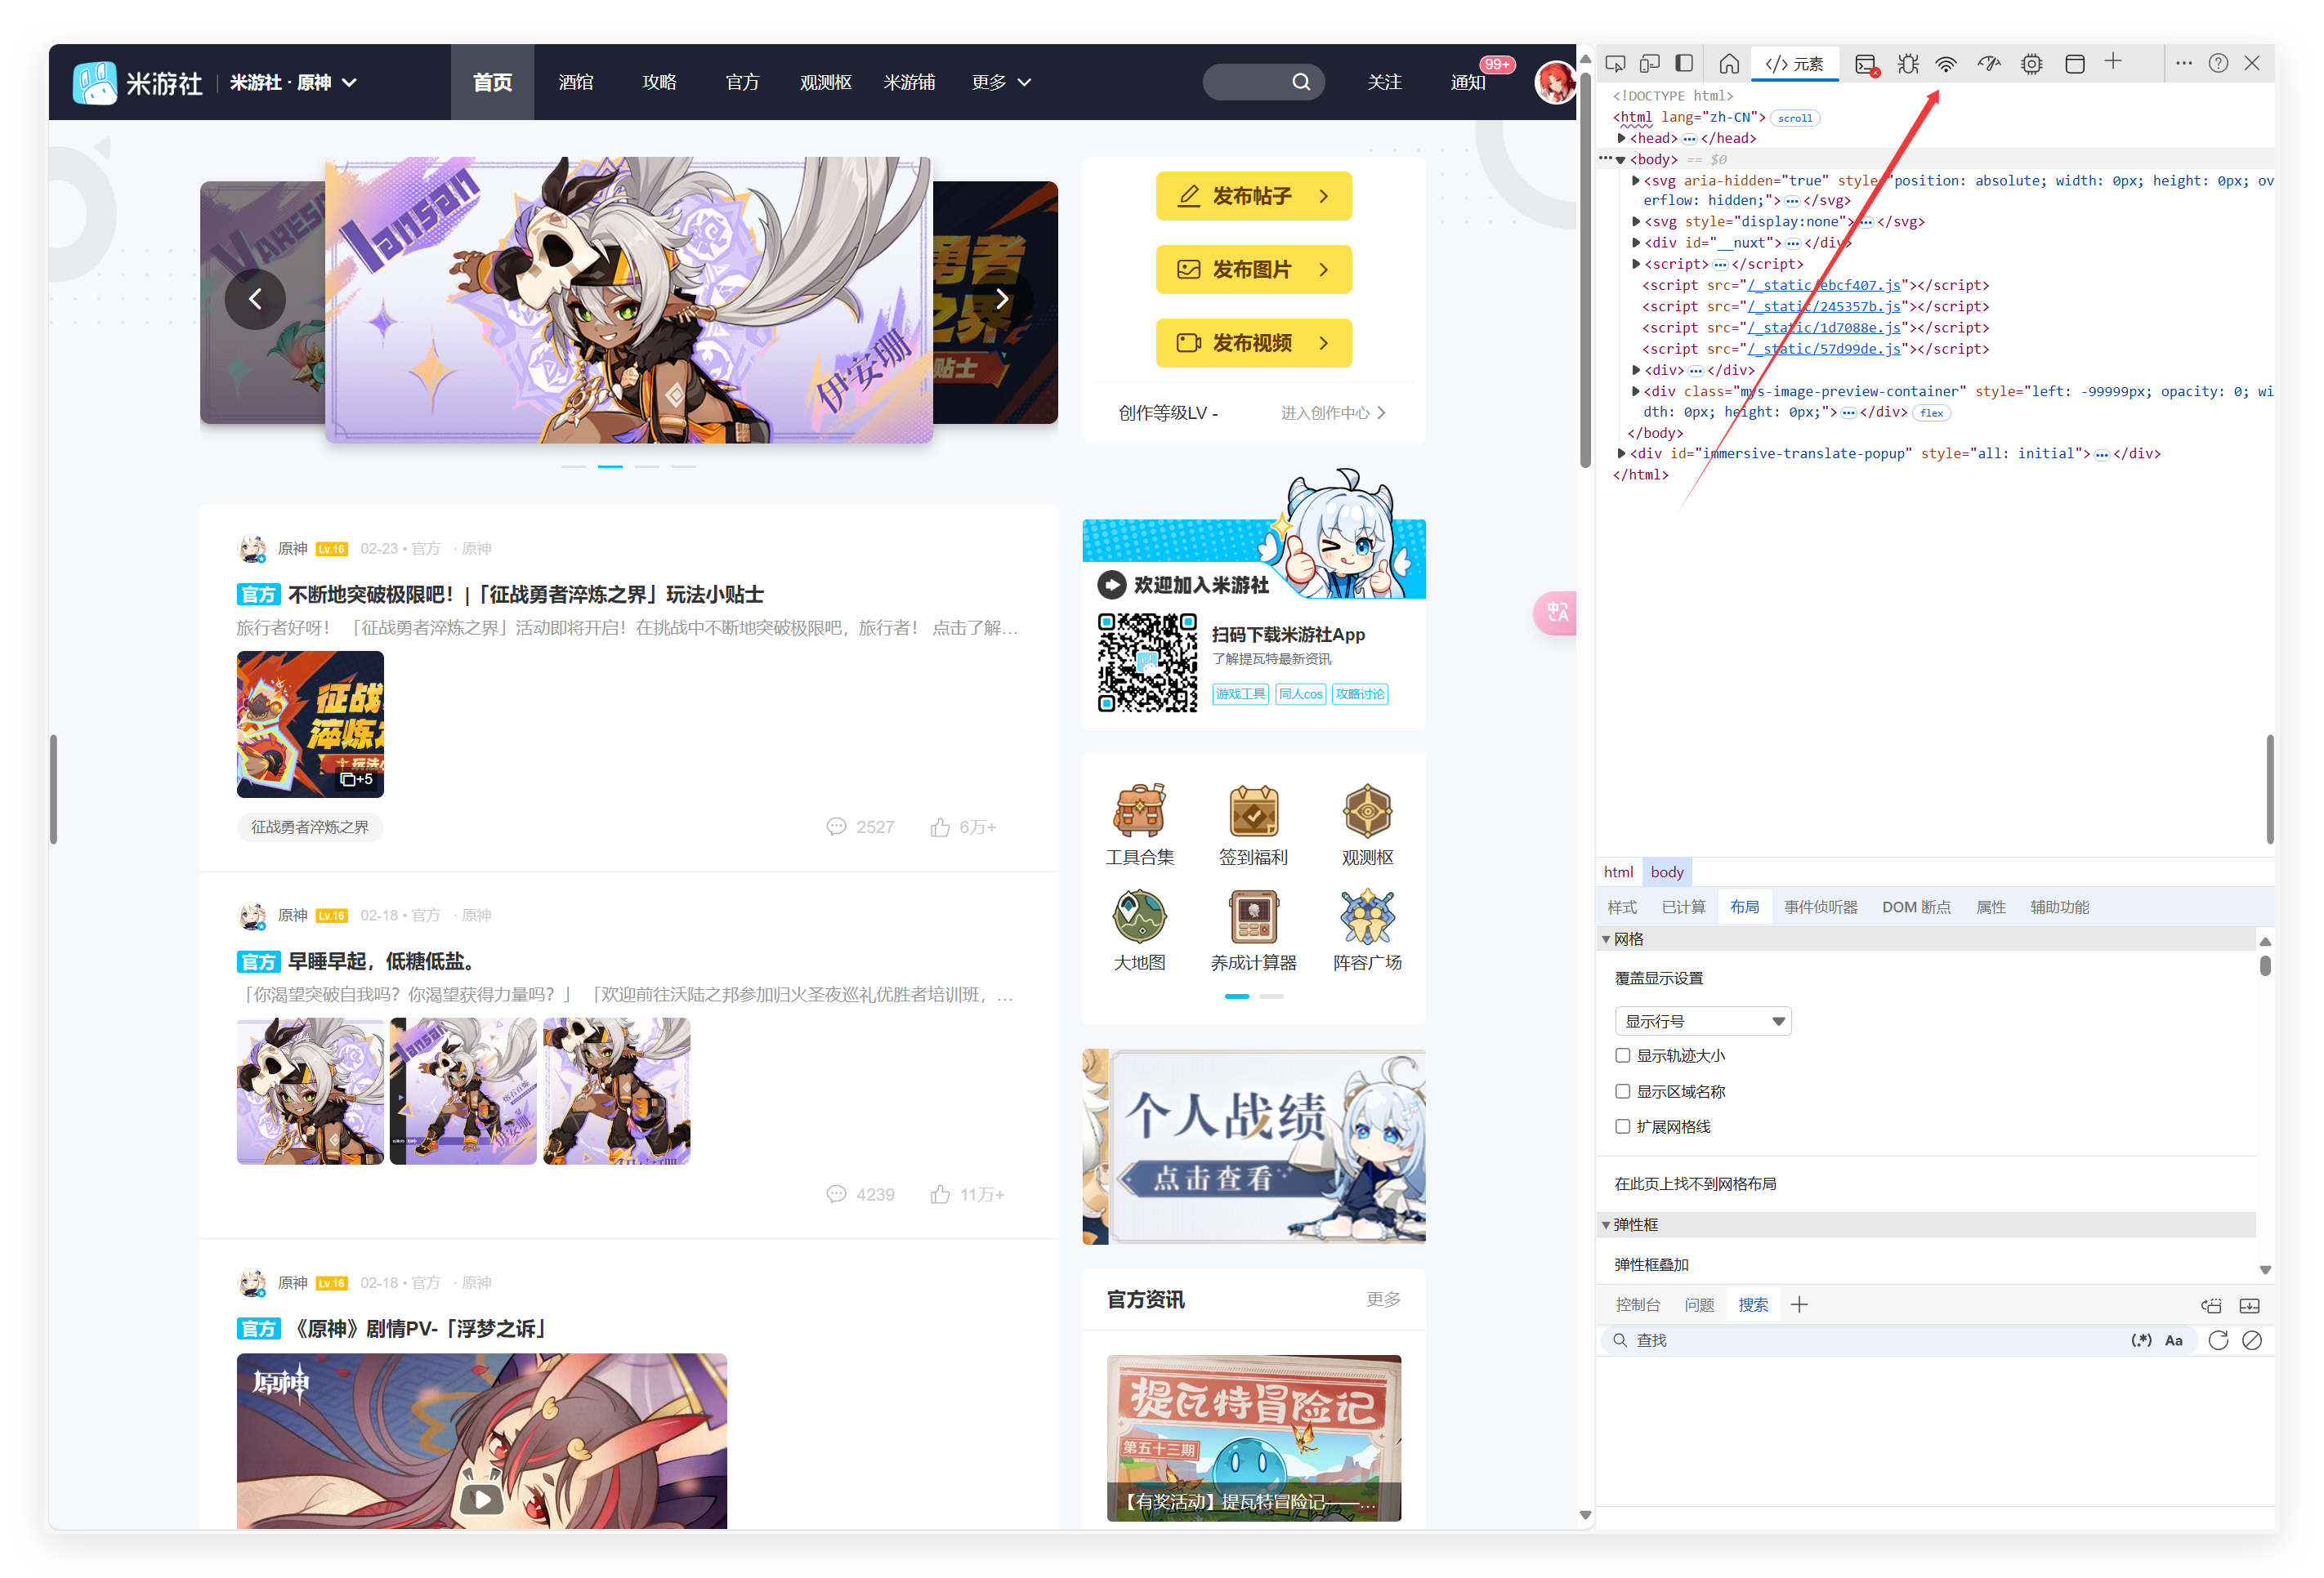Open 进入创作中心 link
The height and width of the screenshot is (1578, 2324).
coord(1333,412)
